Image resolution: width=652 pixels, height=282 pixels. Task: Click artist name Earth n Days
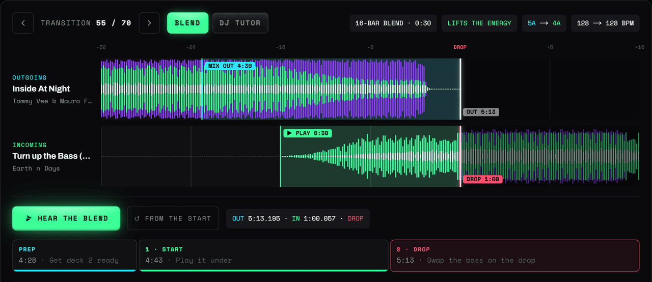pos(36,168)
